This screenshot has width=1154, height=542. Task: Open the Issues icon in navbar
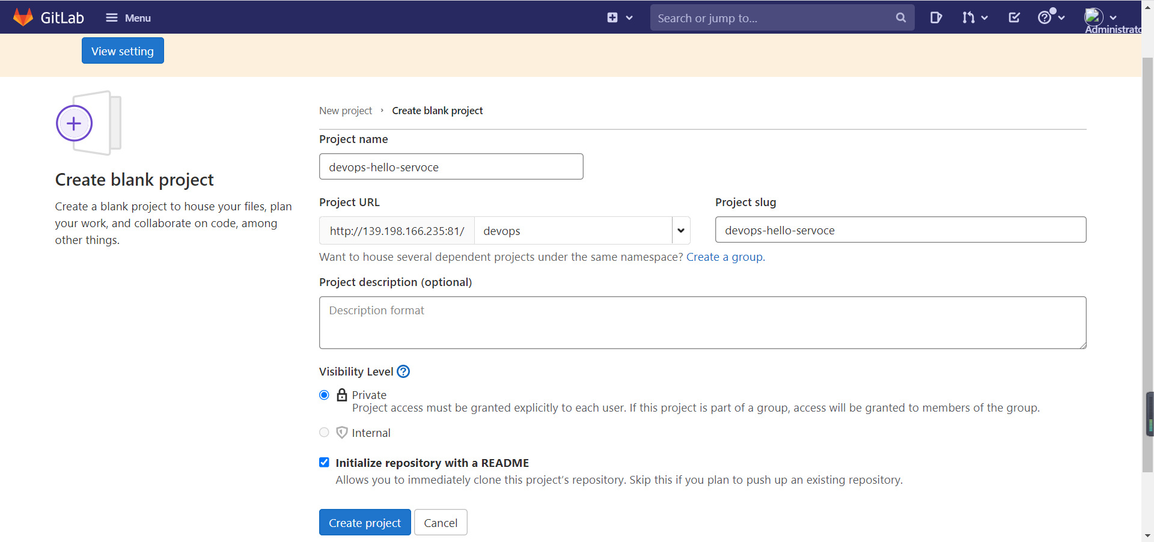[936, 17]
